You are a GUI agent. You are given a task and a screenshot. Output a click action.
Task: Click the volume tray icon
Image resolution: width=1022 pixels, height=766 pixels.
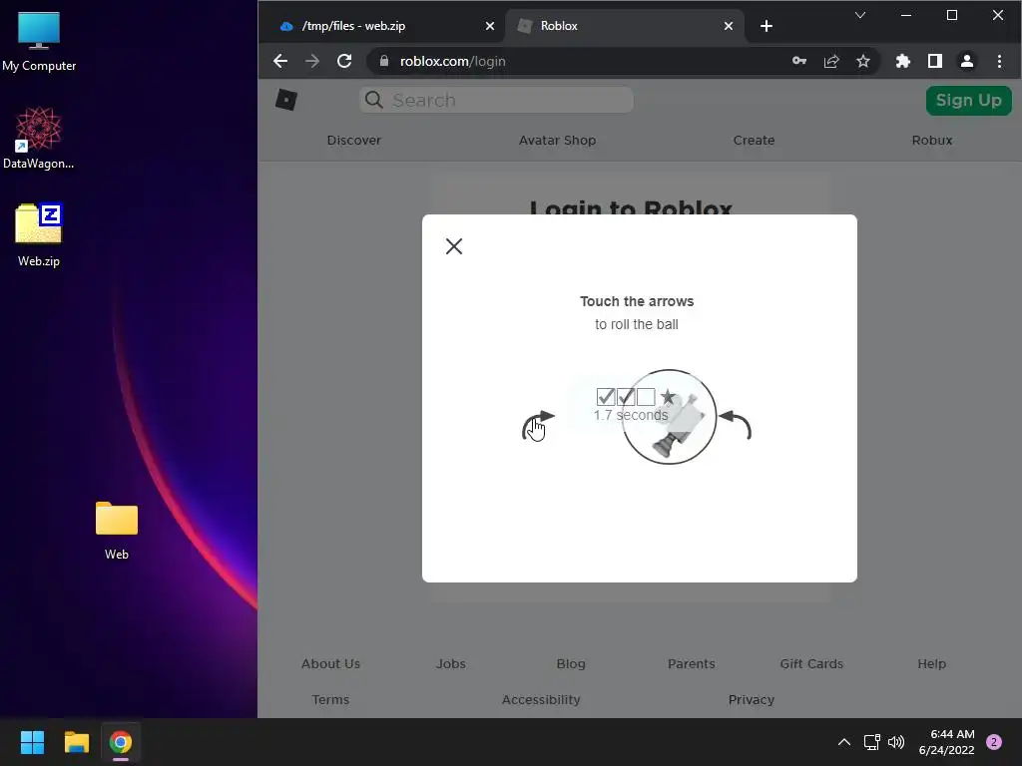(896, 742)
